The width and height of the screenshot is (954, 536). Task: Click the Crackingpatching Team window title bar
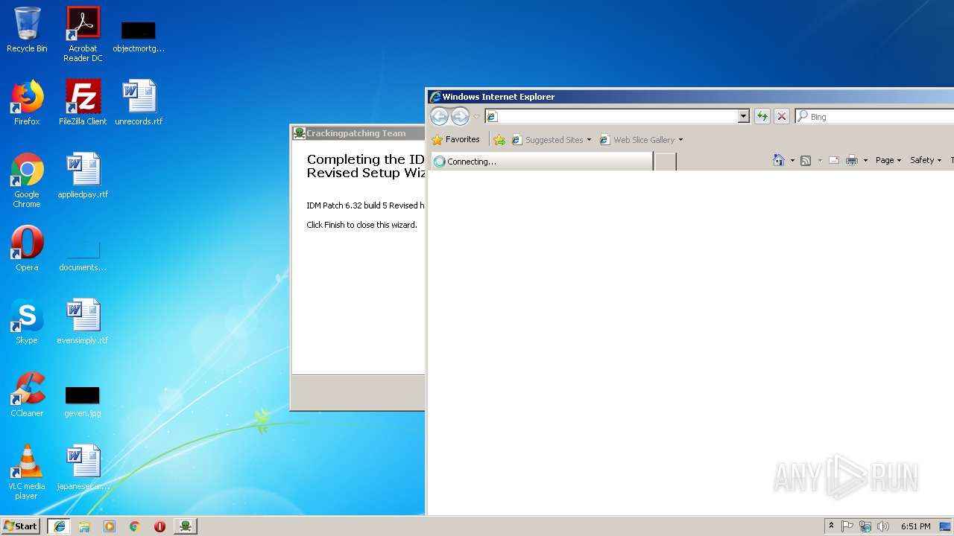358,133
